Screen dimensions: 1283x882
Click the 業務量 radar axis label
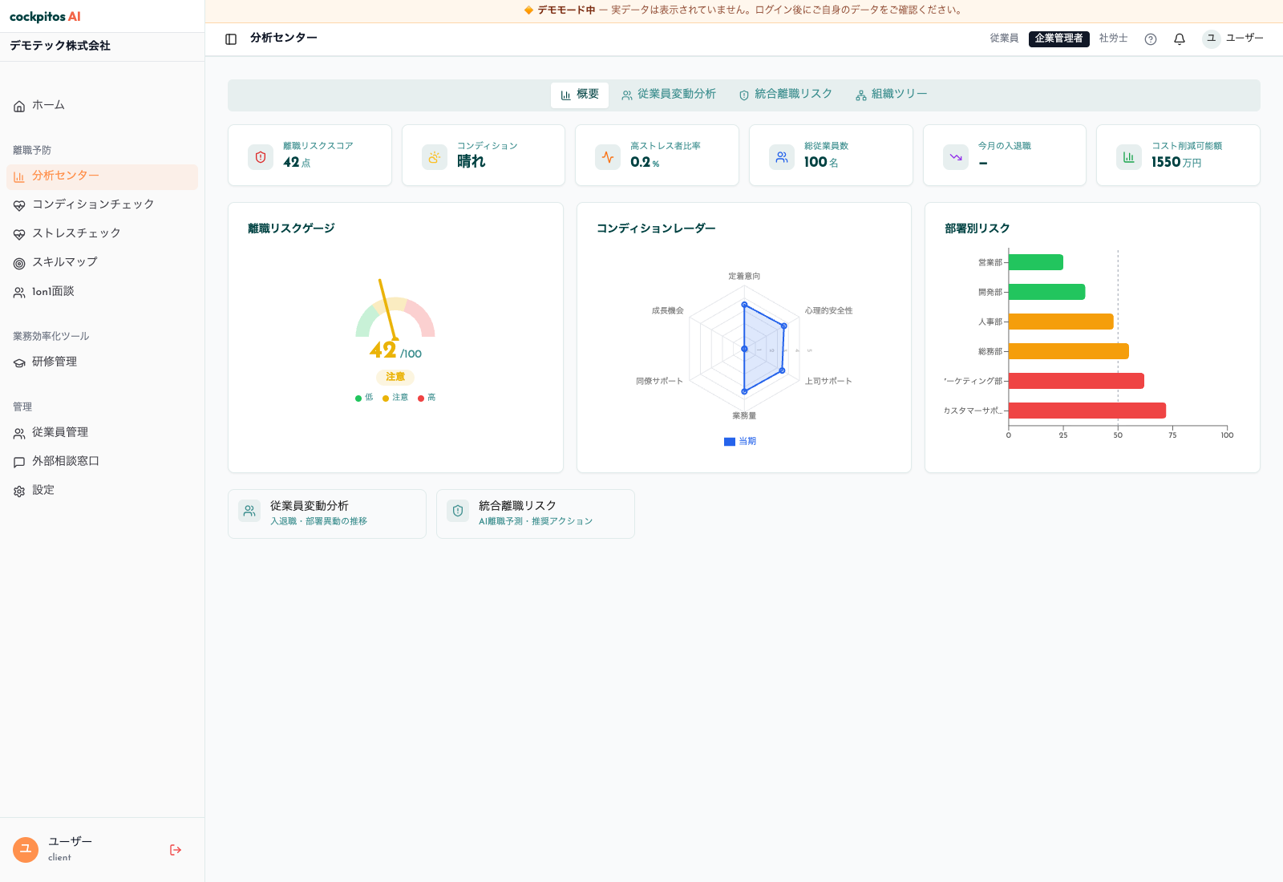(744, 415)
